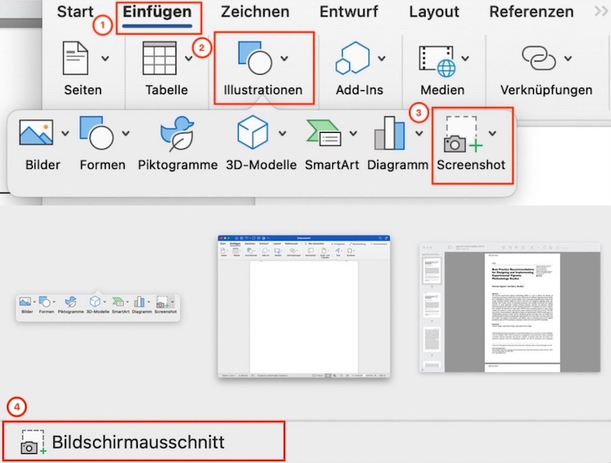Expand the Seiten dropdown arrow
Screen dimensions: 611x463
coord(105,58)
